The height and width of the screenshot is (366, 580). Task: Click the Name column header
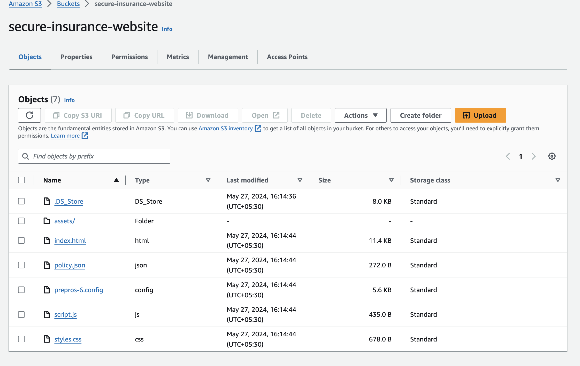[x=52, y=180]
